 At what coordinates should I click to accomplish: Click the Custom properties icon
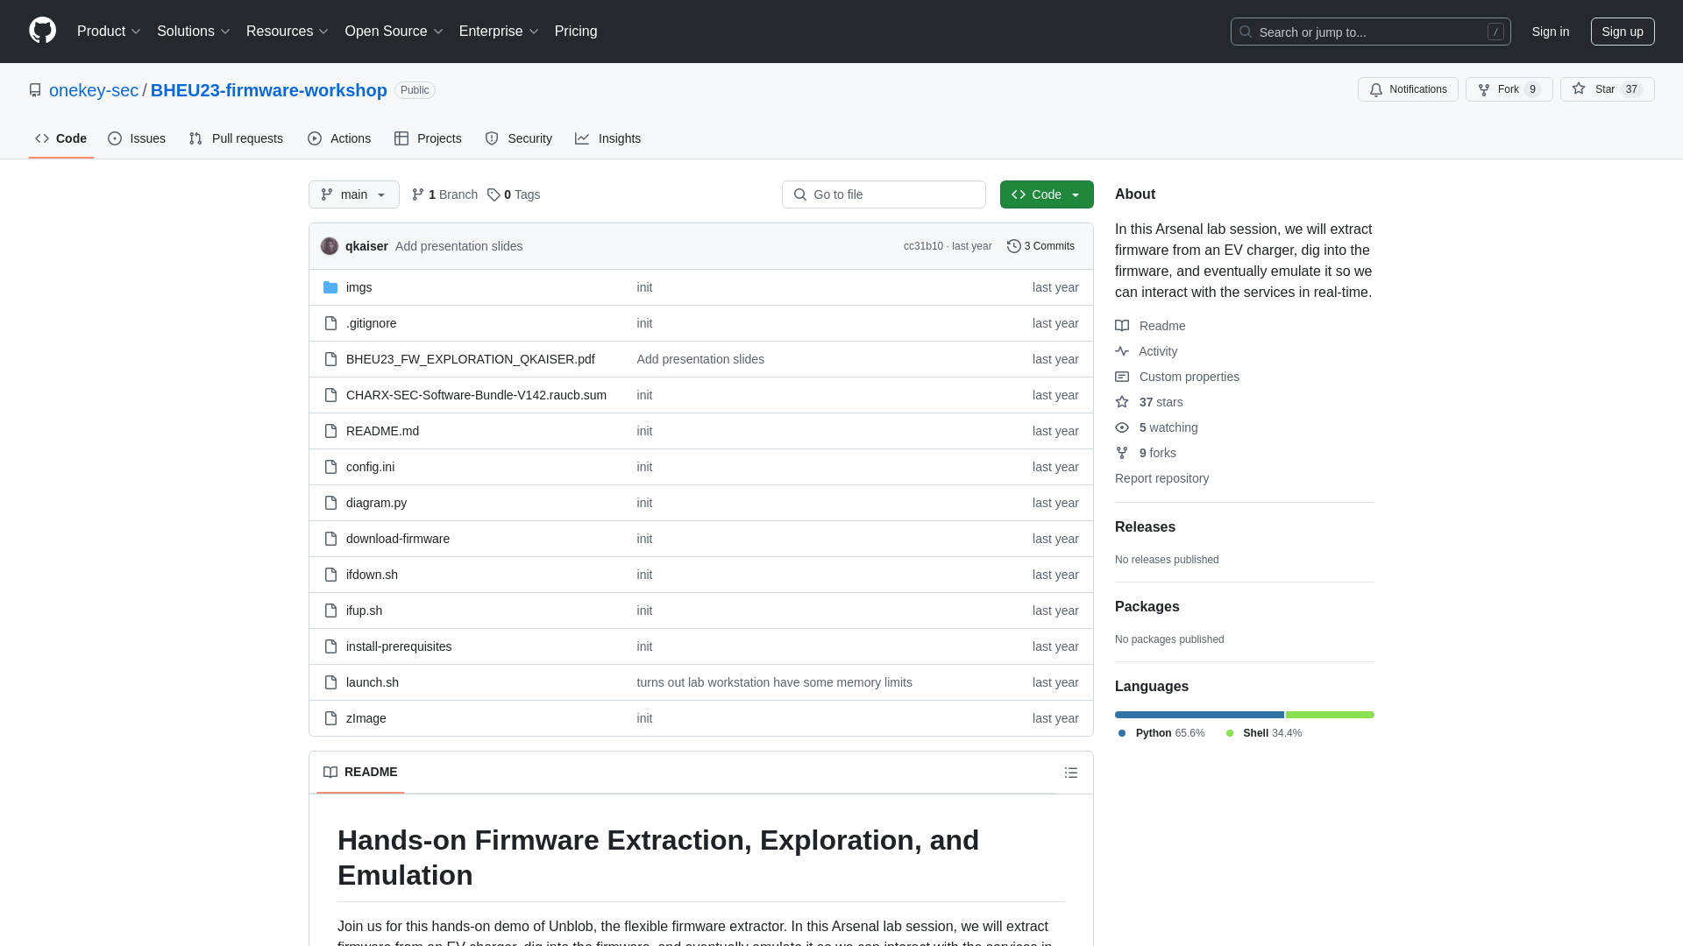coord(1122,377)
